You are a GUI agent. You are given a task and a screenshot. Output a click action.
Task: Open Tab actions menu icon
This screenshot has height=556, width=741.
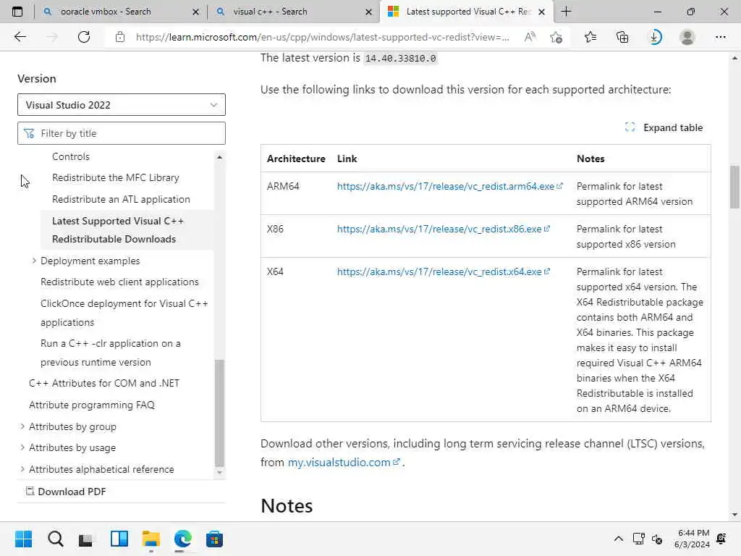[17, 12]
